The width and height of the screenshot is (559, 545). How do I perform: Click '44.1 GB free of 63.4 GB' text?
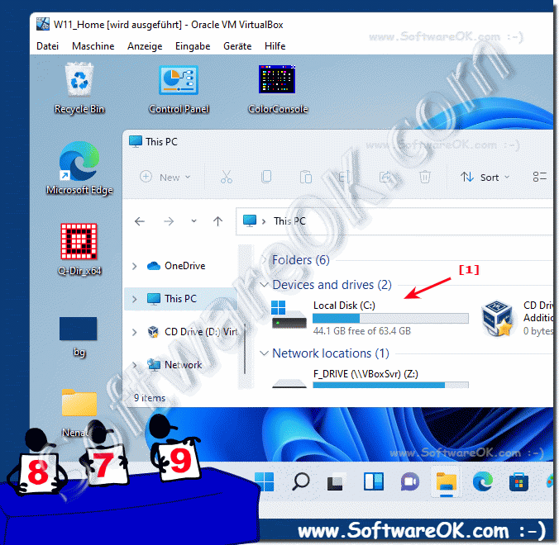click(x=362, y=331)
